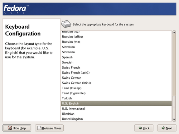Select the plain Swiss German layout
The height and width of the screenshot is (134, 179).
tap(116, 78)
